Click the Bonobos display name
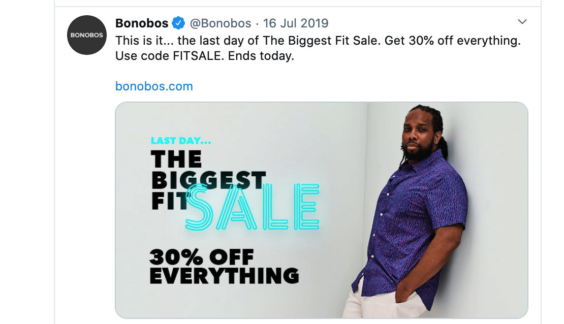564x324 pixels. click(142, 23)
